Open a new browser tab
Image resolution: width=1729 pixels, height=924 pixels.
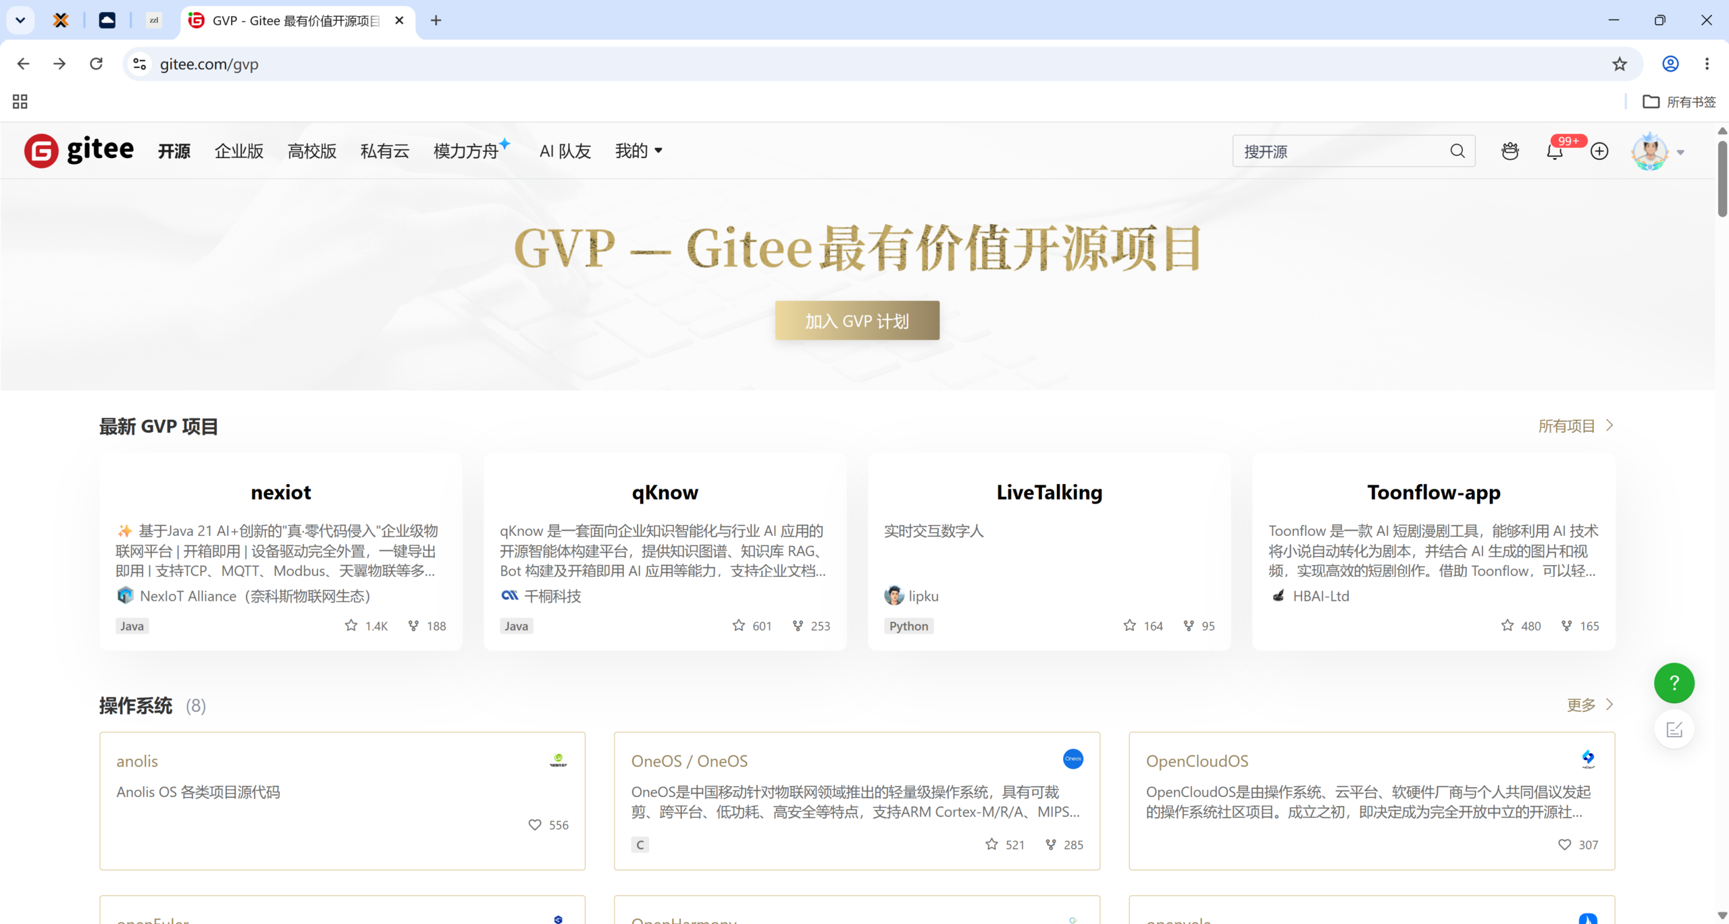point(436,20)
